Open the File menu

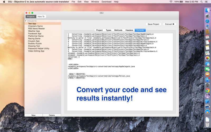(73, 2)
